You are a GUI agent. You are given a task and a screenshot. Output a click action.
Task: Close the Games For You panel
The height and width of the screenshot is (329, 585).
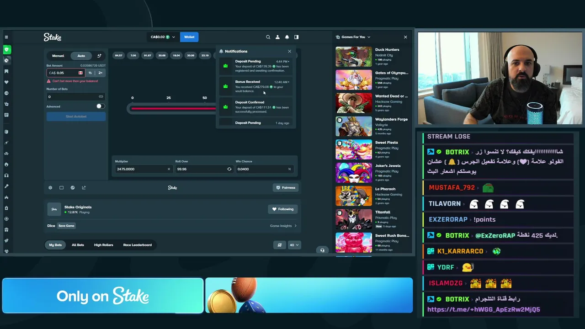(x=405, y=37)
